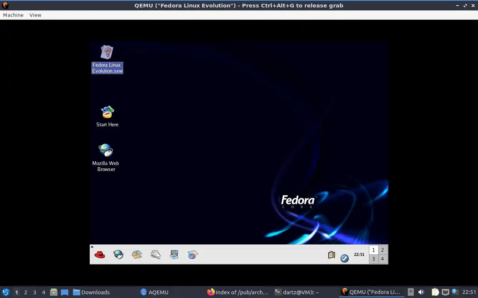Open the Machine menu in QEMU
This screenshot has height=298, width=478.
13,15
